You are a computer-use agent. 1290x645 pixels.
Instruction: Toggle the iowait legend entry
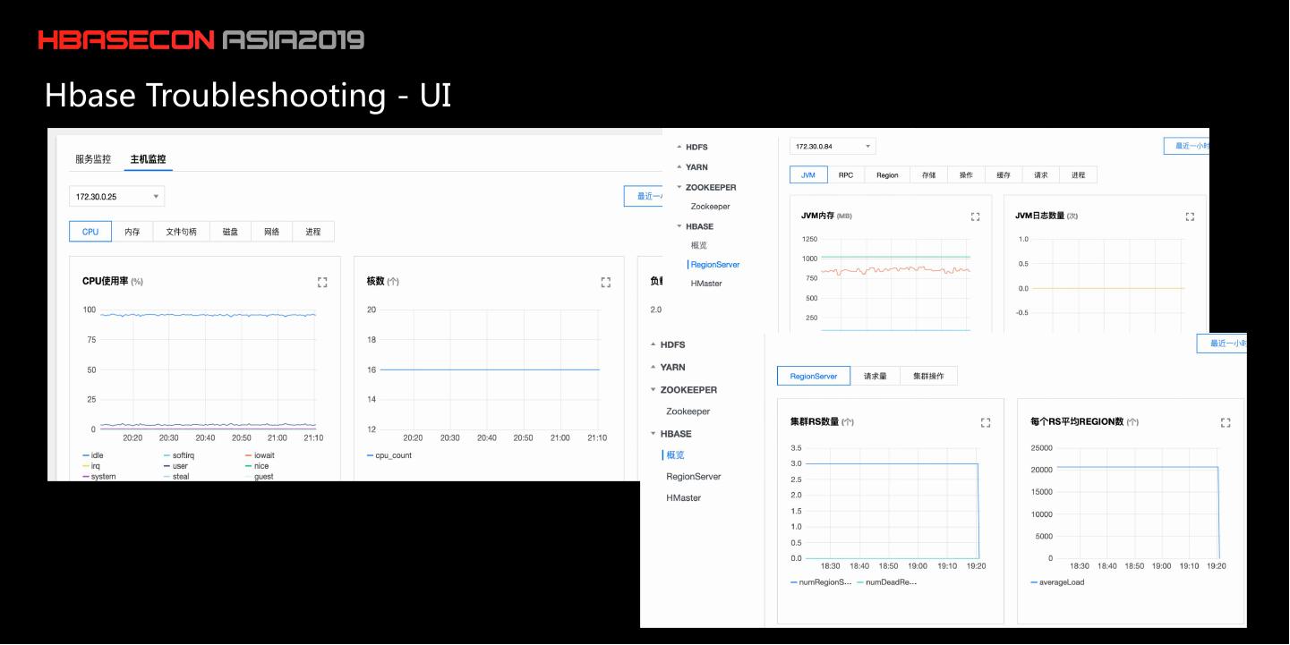(x=260, y=455)
